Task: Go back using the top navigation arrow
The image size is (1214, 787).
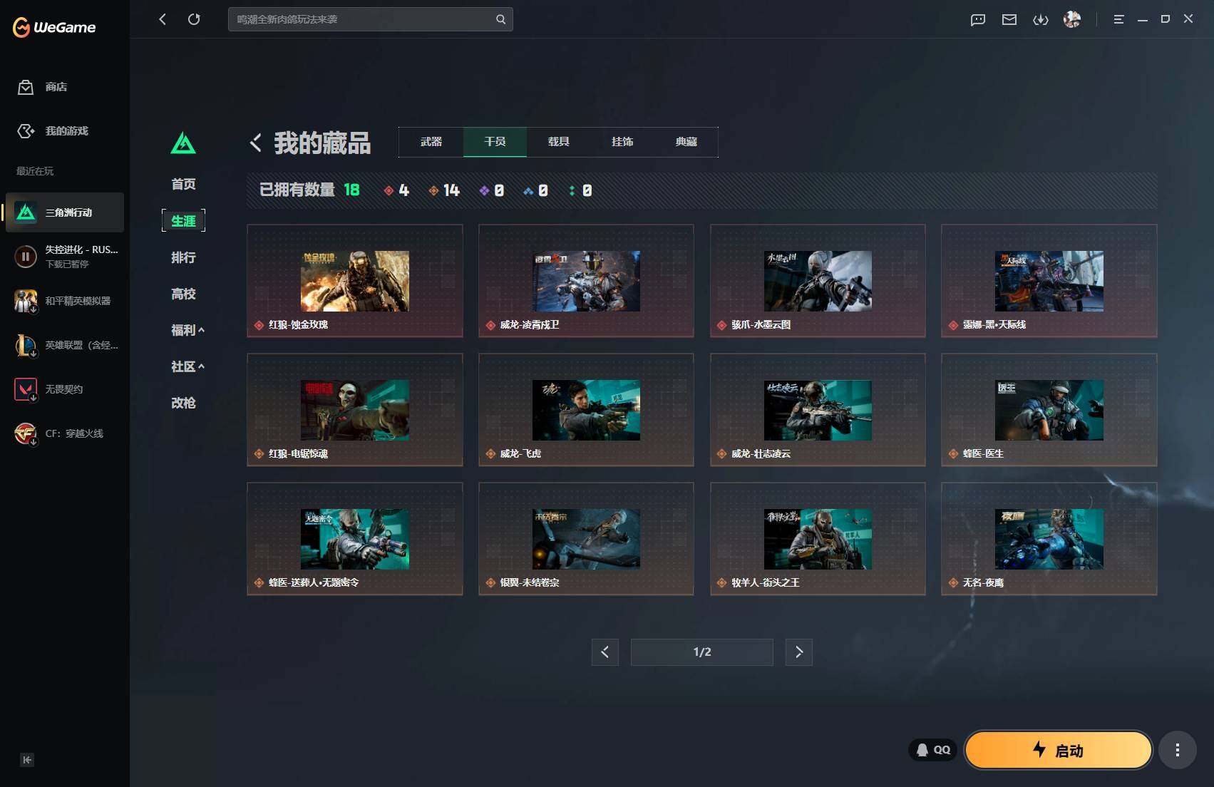Action: (163, 19)
